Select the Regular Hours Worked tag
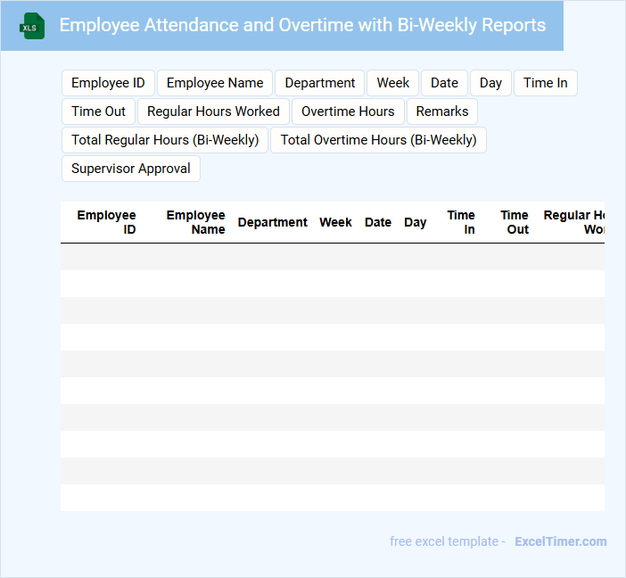Image resolution: width=626 pixels, height=578 pixels. [213, 111]
